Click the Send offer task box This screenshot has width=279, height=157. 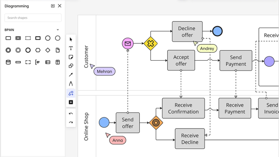(x=128, y=123)
